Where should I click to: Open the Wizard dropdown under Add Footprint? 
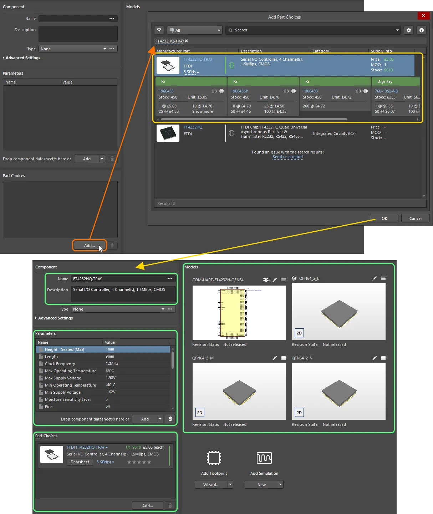pos(230,484)
